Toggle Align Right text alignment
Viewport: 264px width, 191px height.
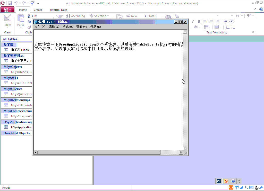coord(217,22)
